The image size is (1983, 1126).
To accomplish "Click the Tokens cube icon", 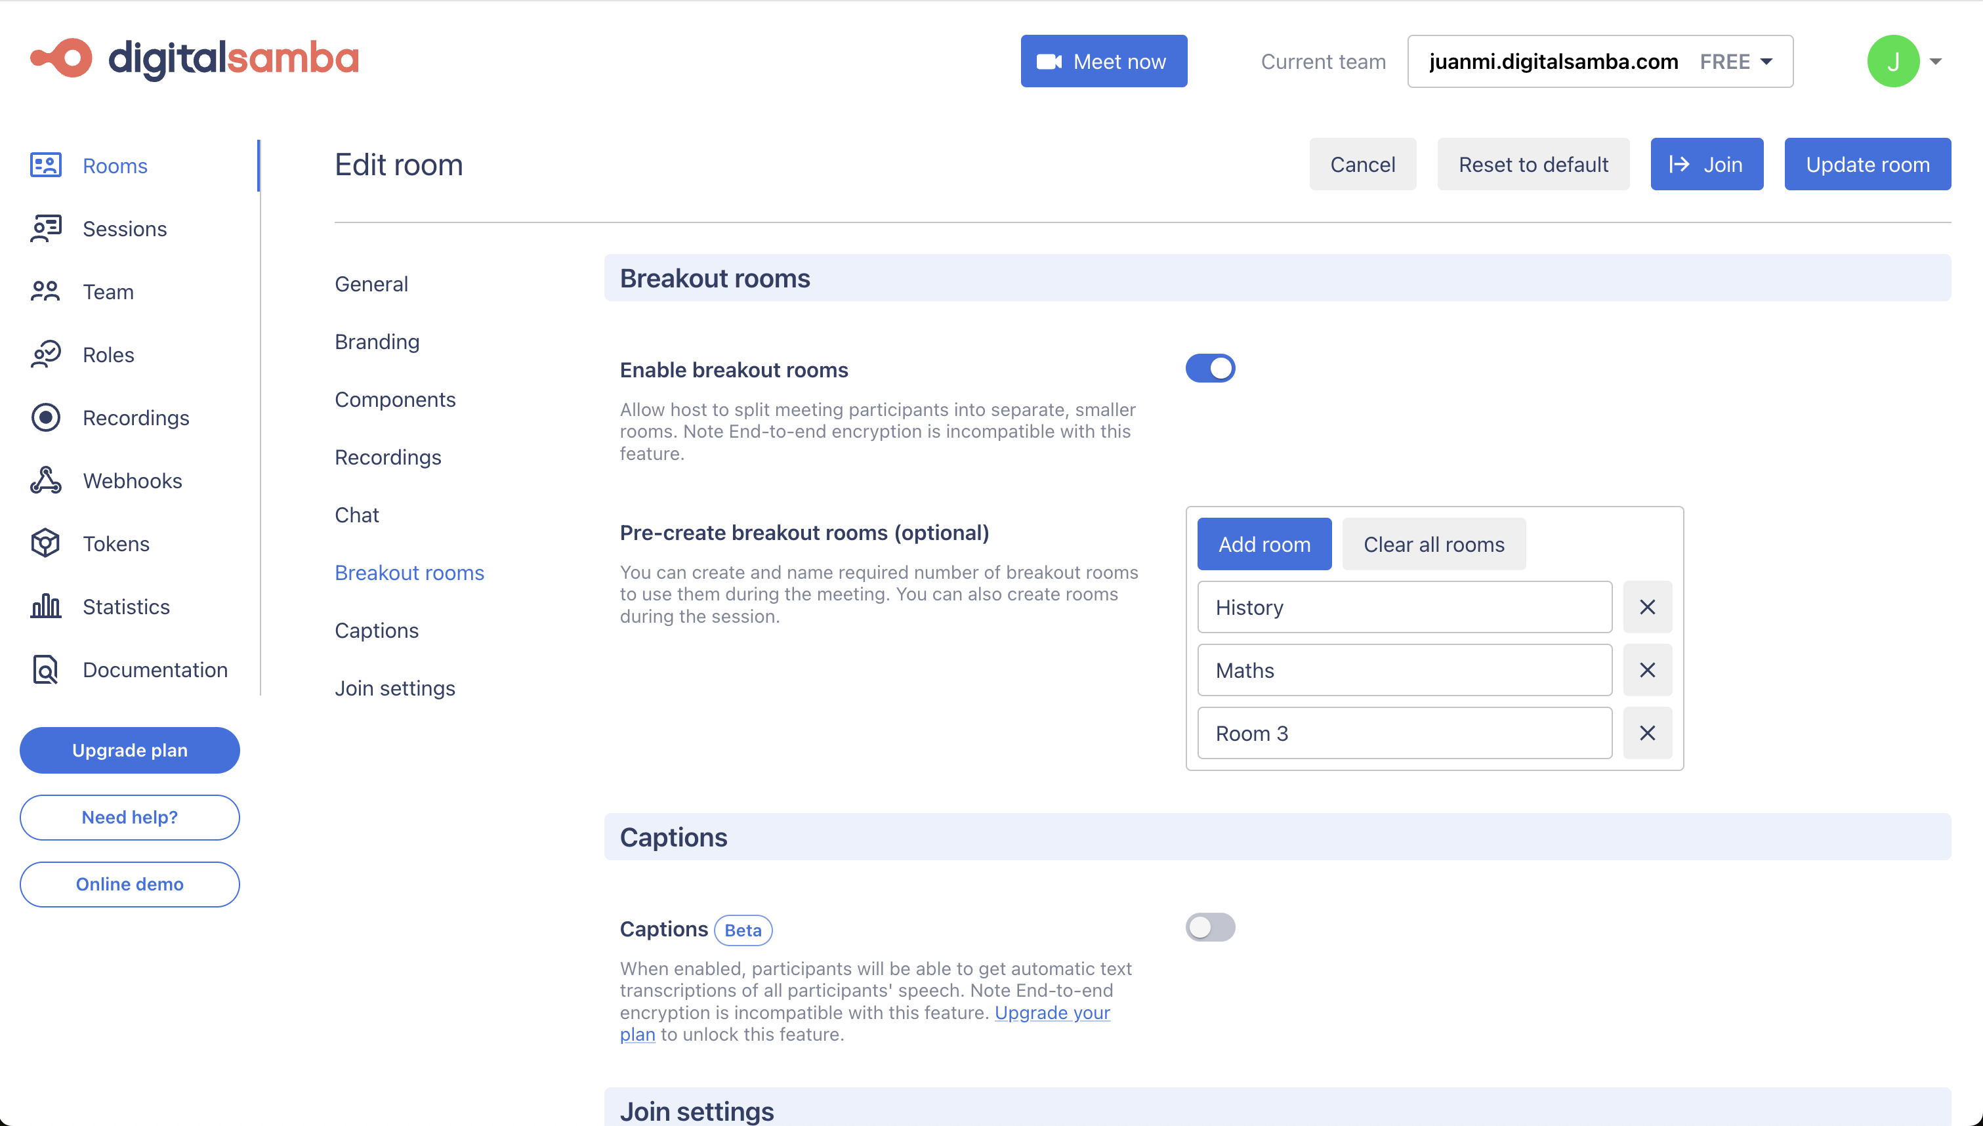I will click(46, 544).
